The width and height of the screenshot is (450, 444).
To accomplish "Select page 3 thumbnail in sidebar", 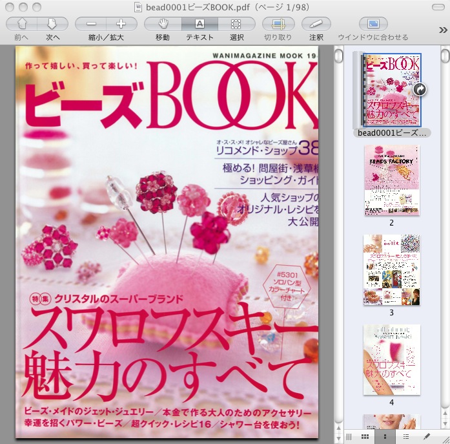I will tap(392, 270).
